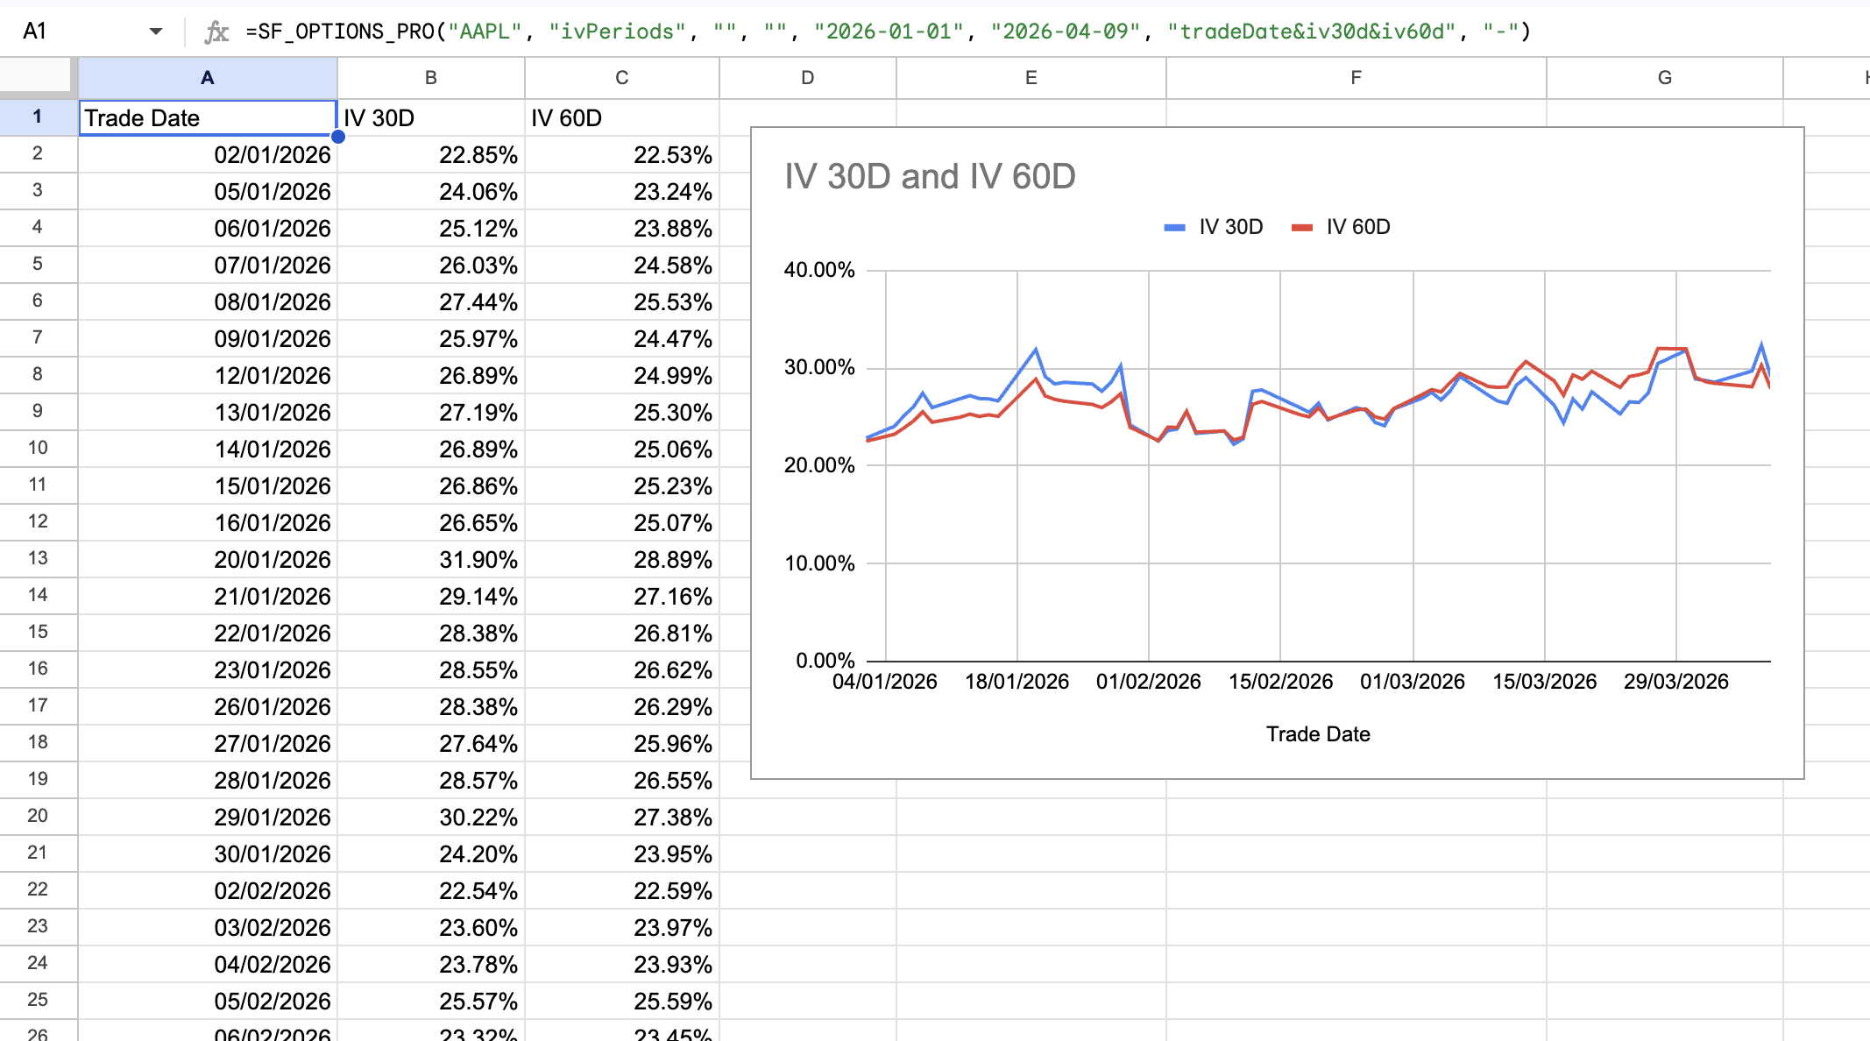Click the cell showing 22.53%
This screenshot has width=1870, height=1041.
[x=622, y=155]
